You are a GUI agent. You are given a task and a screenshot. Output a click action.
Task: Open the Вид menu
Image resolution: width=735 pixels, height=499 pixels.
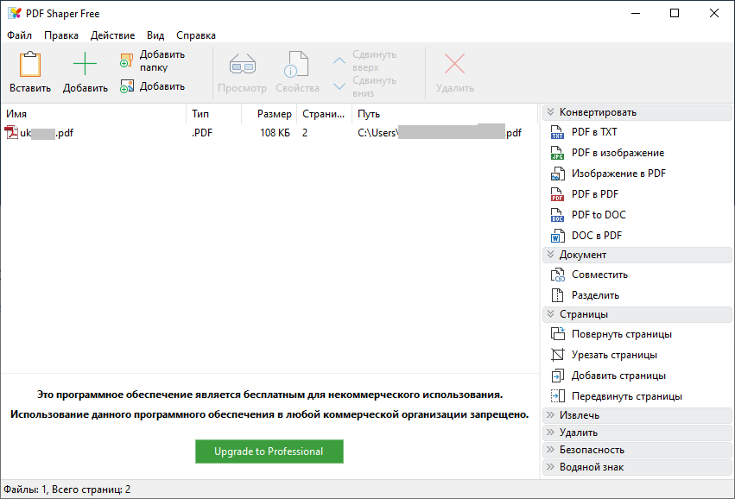tap(155, 35)
